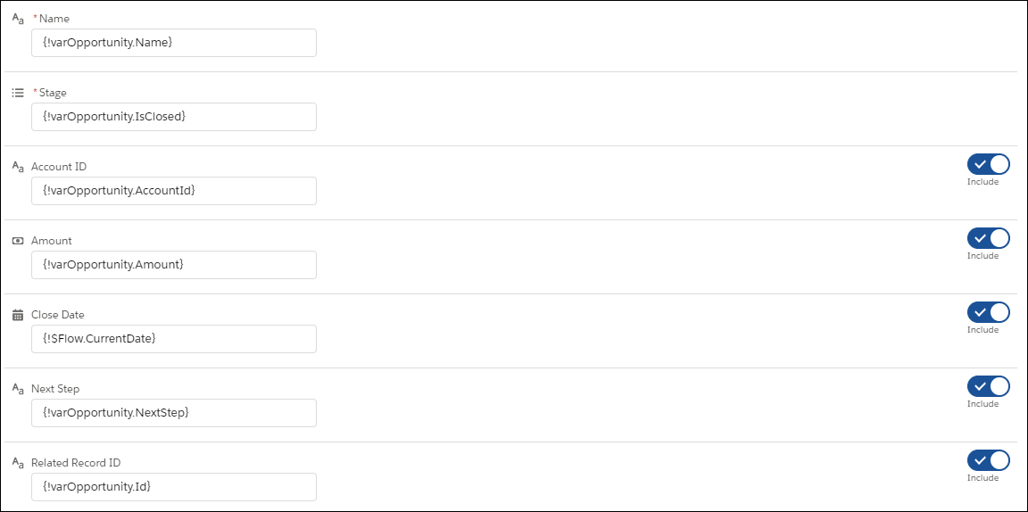Click the text icon beside Account ID
1028x512 pixels.
19,167
